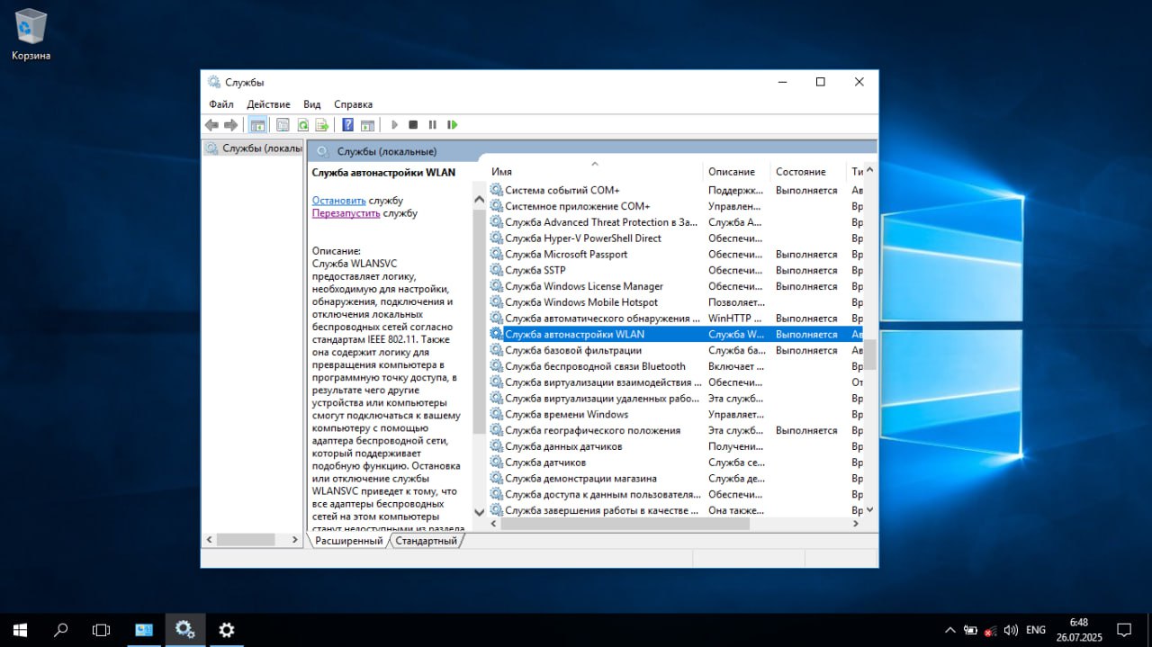Click the Refresh toolbar icon
This screenshot has width=1152, height=647.
point(302,125)
